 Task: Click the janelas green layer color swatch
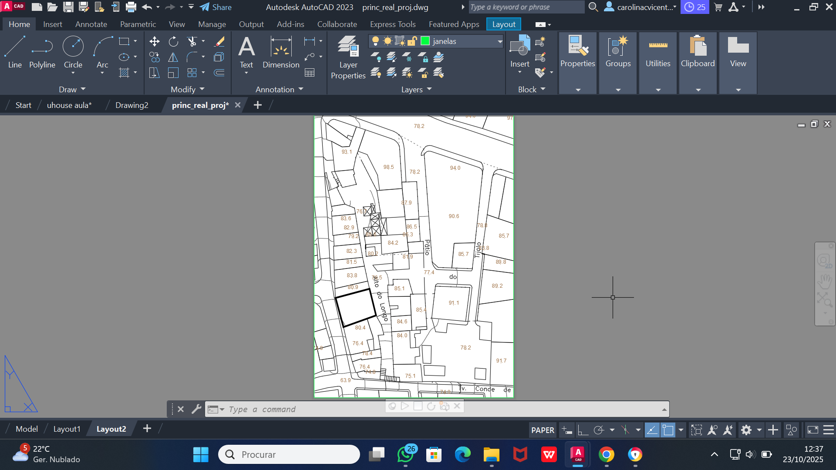[x=425, y=41]
